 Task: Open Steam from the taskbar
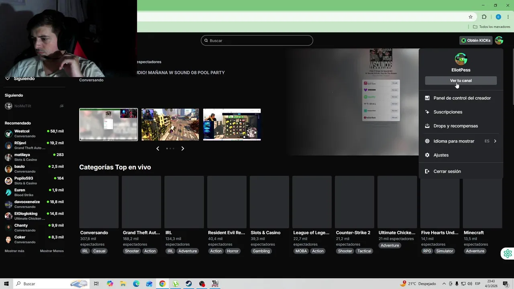pyautogui.click(x=189, y=284)
